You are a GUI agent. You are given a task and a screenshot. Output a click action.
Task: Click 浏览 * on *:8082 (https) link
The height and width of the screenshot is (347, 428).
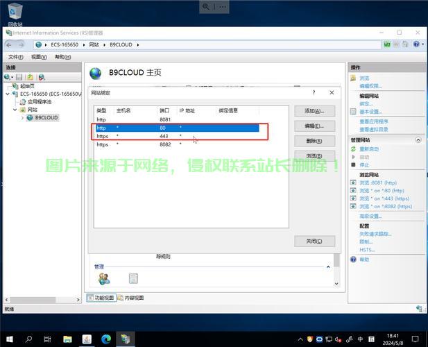click(386, 206)
